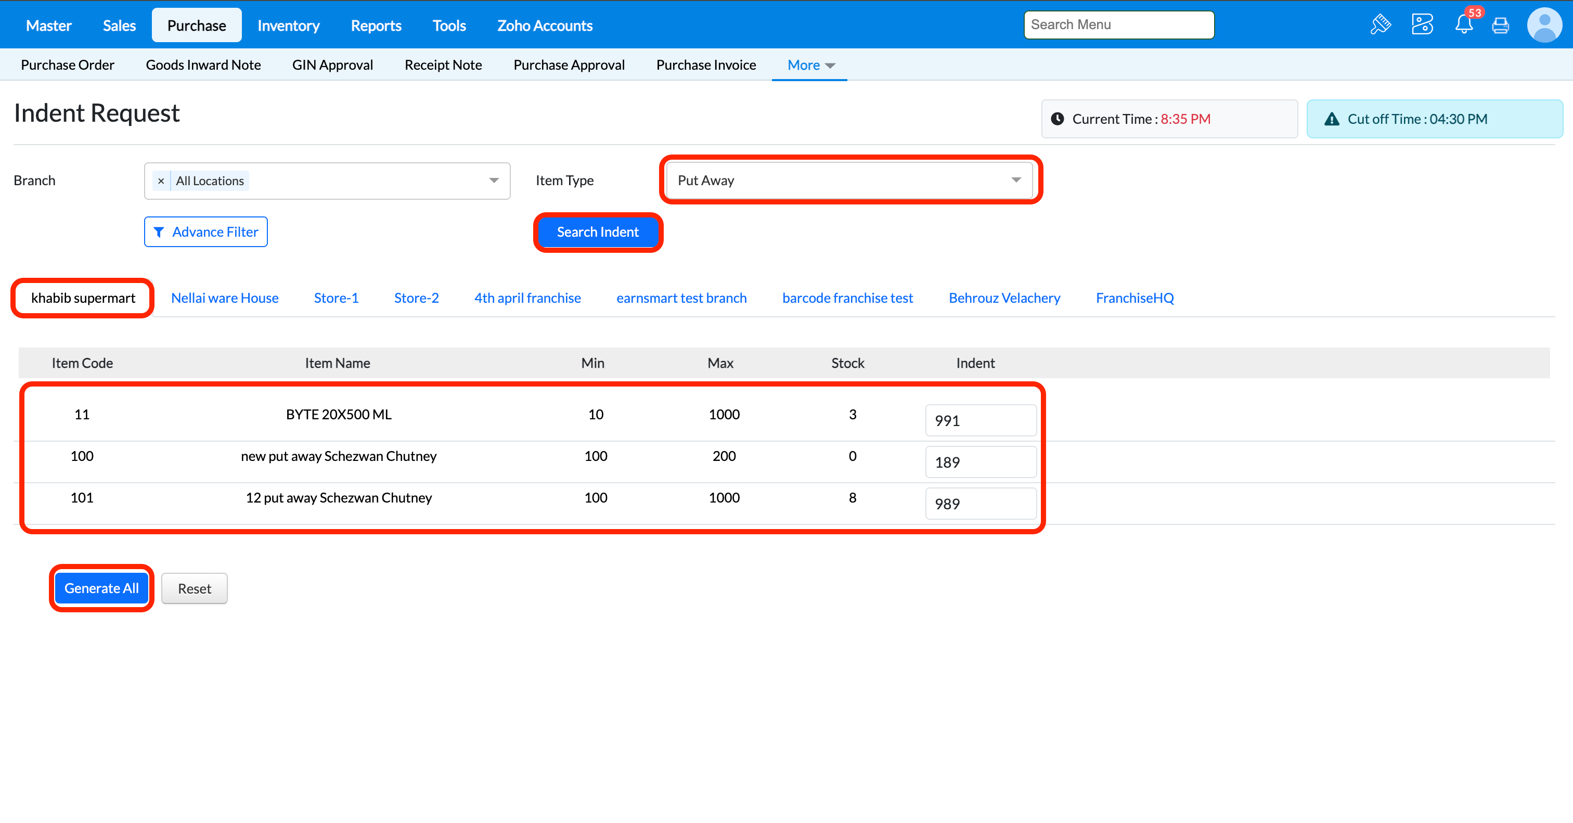Click the Search Indent button

click(x=597, y=232)
